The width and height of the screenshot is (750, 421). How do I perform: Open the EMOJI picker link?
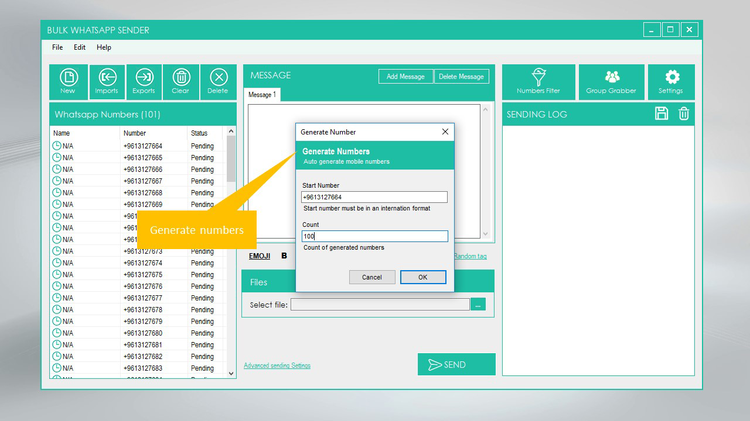point(260,256)
